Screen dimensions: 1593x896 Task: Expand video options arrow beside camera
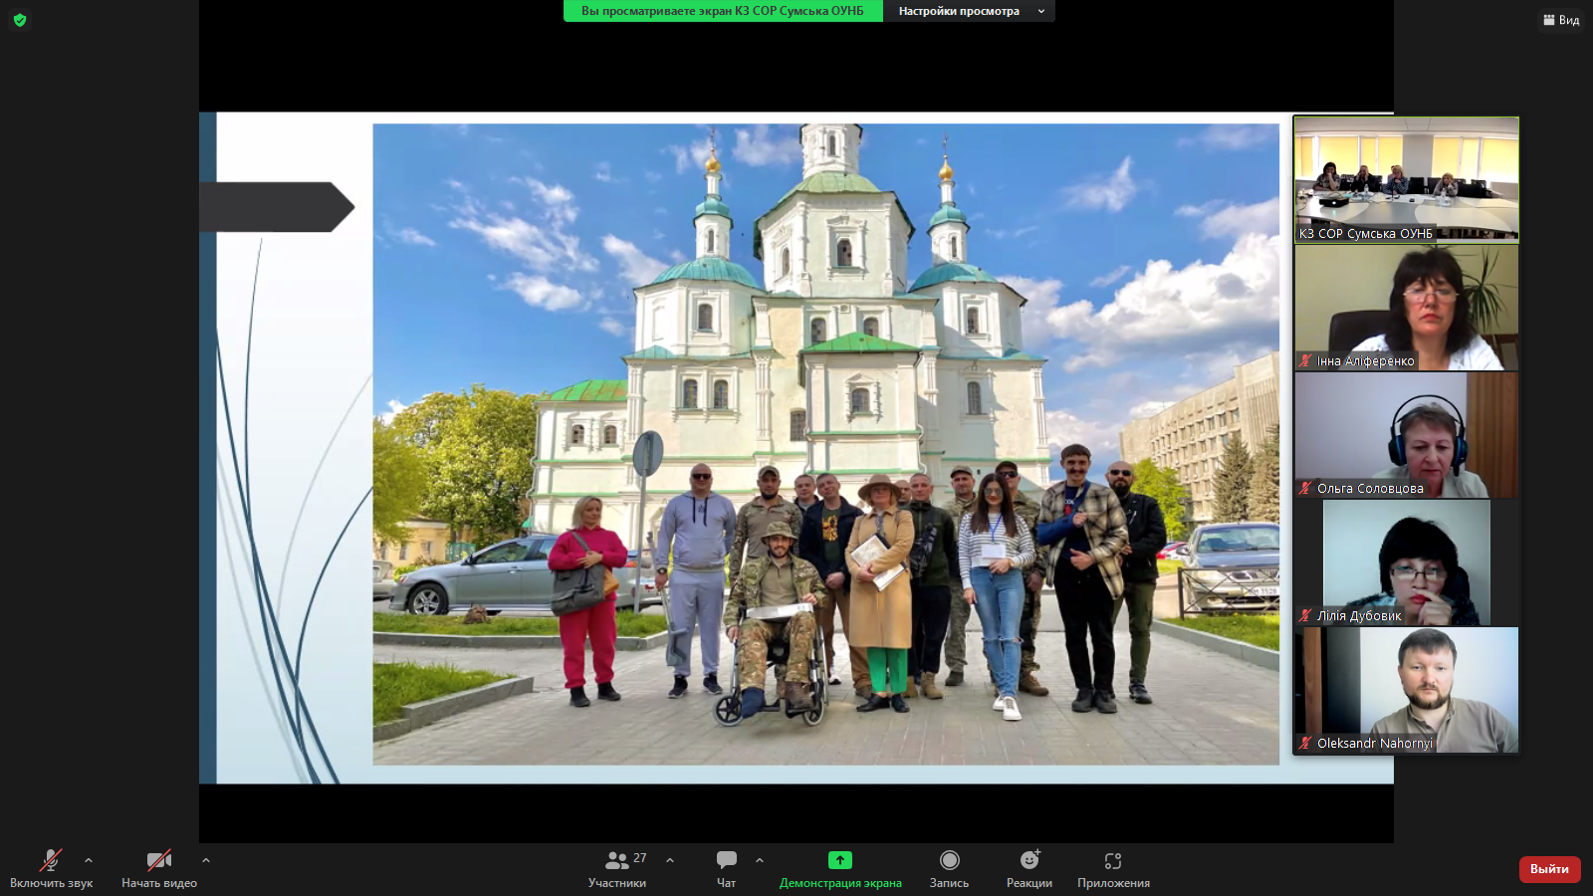[206, 860]
